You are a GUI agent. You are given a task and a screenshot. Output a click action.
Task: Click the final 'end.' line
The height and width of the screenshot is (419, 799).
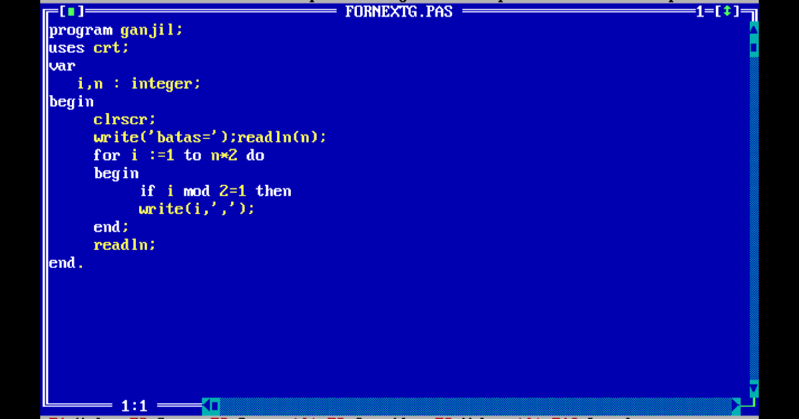pyautogui.click(x=67, y=263)
